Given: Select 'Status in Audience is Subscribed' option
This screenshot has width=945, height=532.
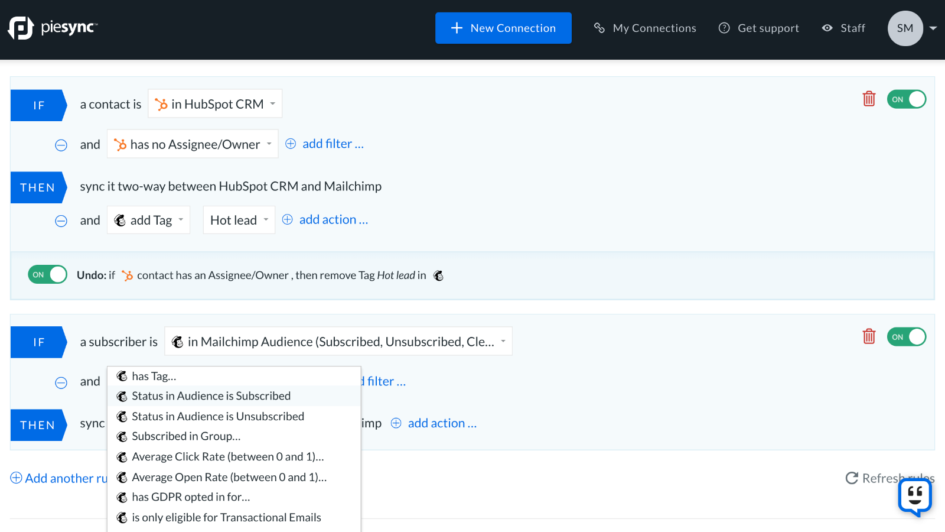Looking at the screenshot, I should click(211, 396).
